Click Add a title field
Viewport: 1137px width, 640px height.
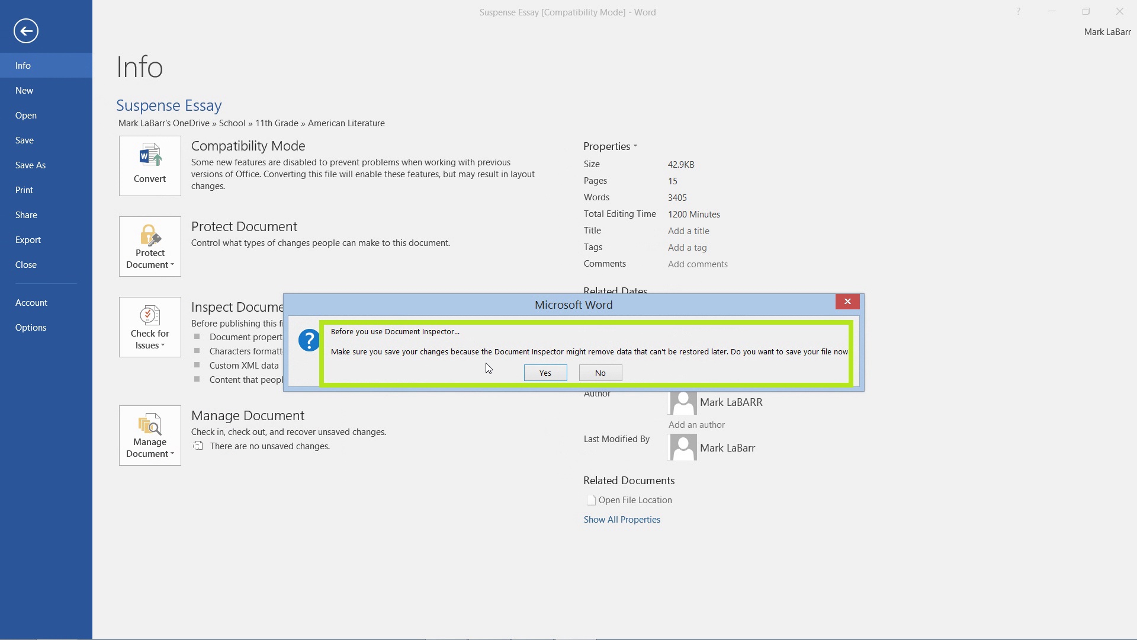(689, 231)
